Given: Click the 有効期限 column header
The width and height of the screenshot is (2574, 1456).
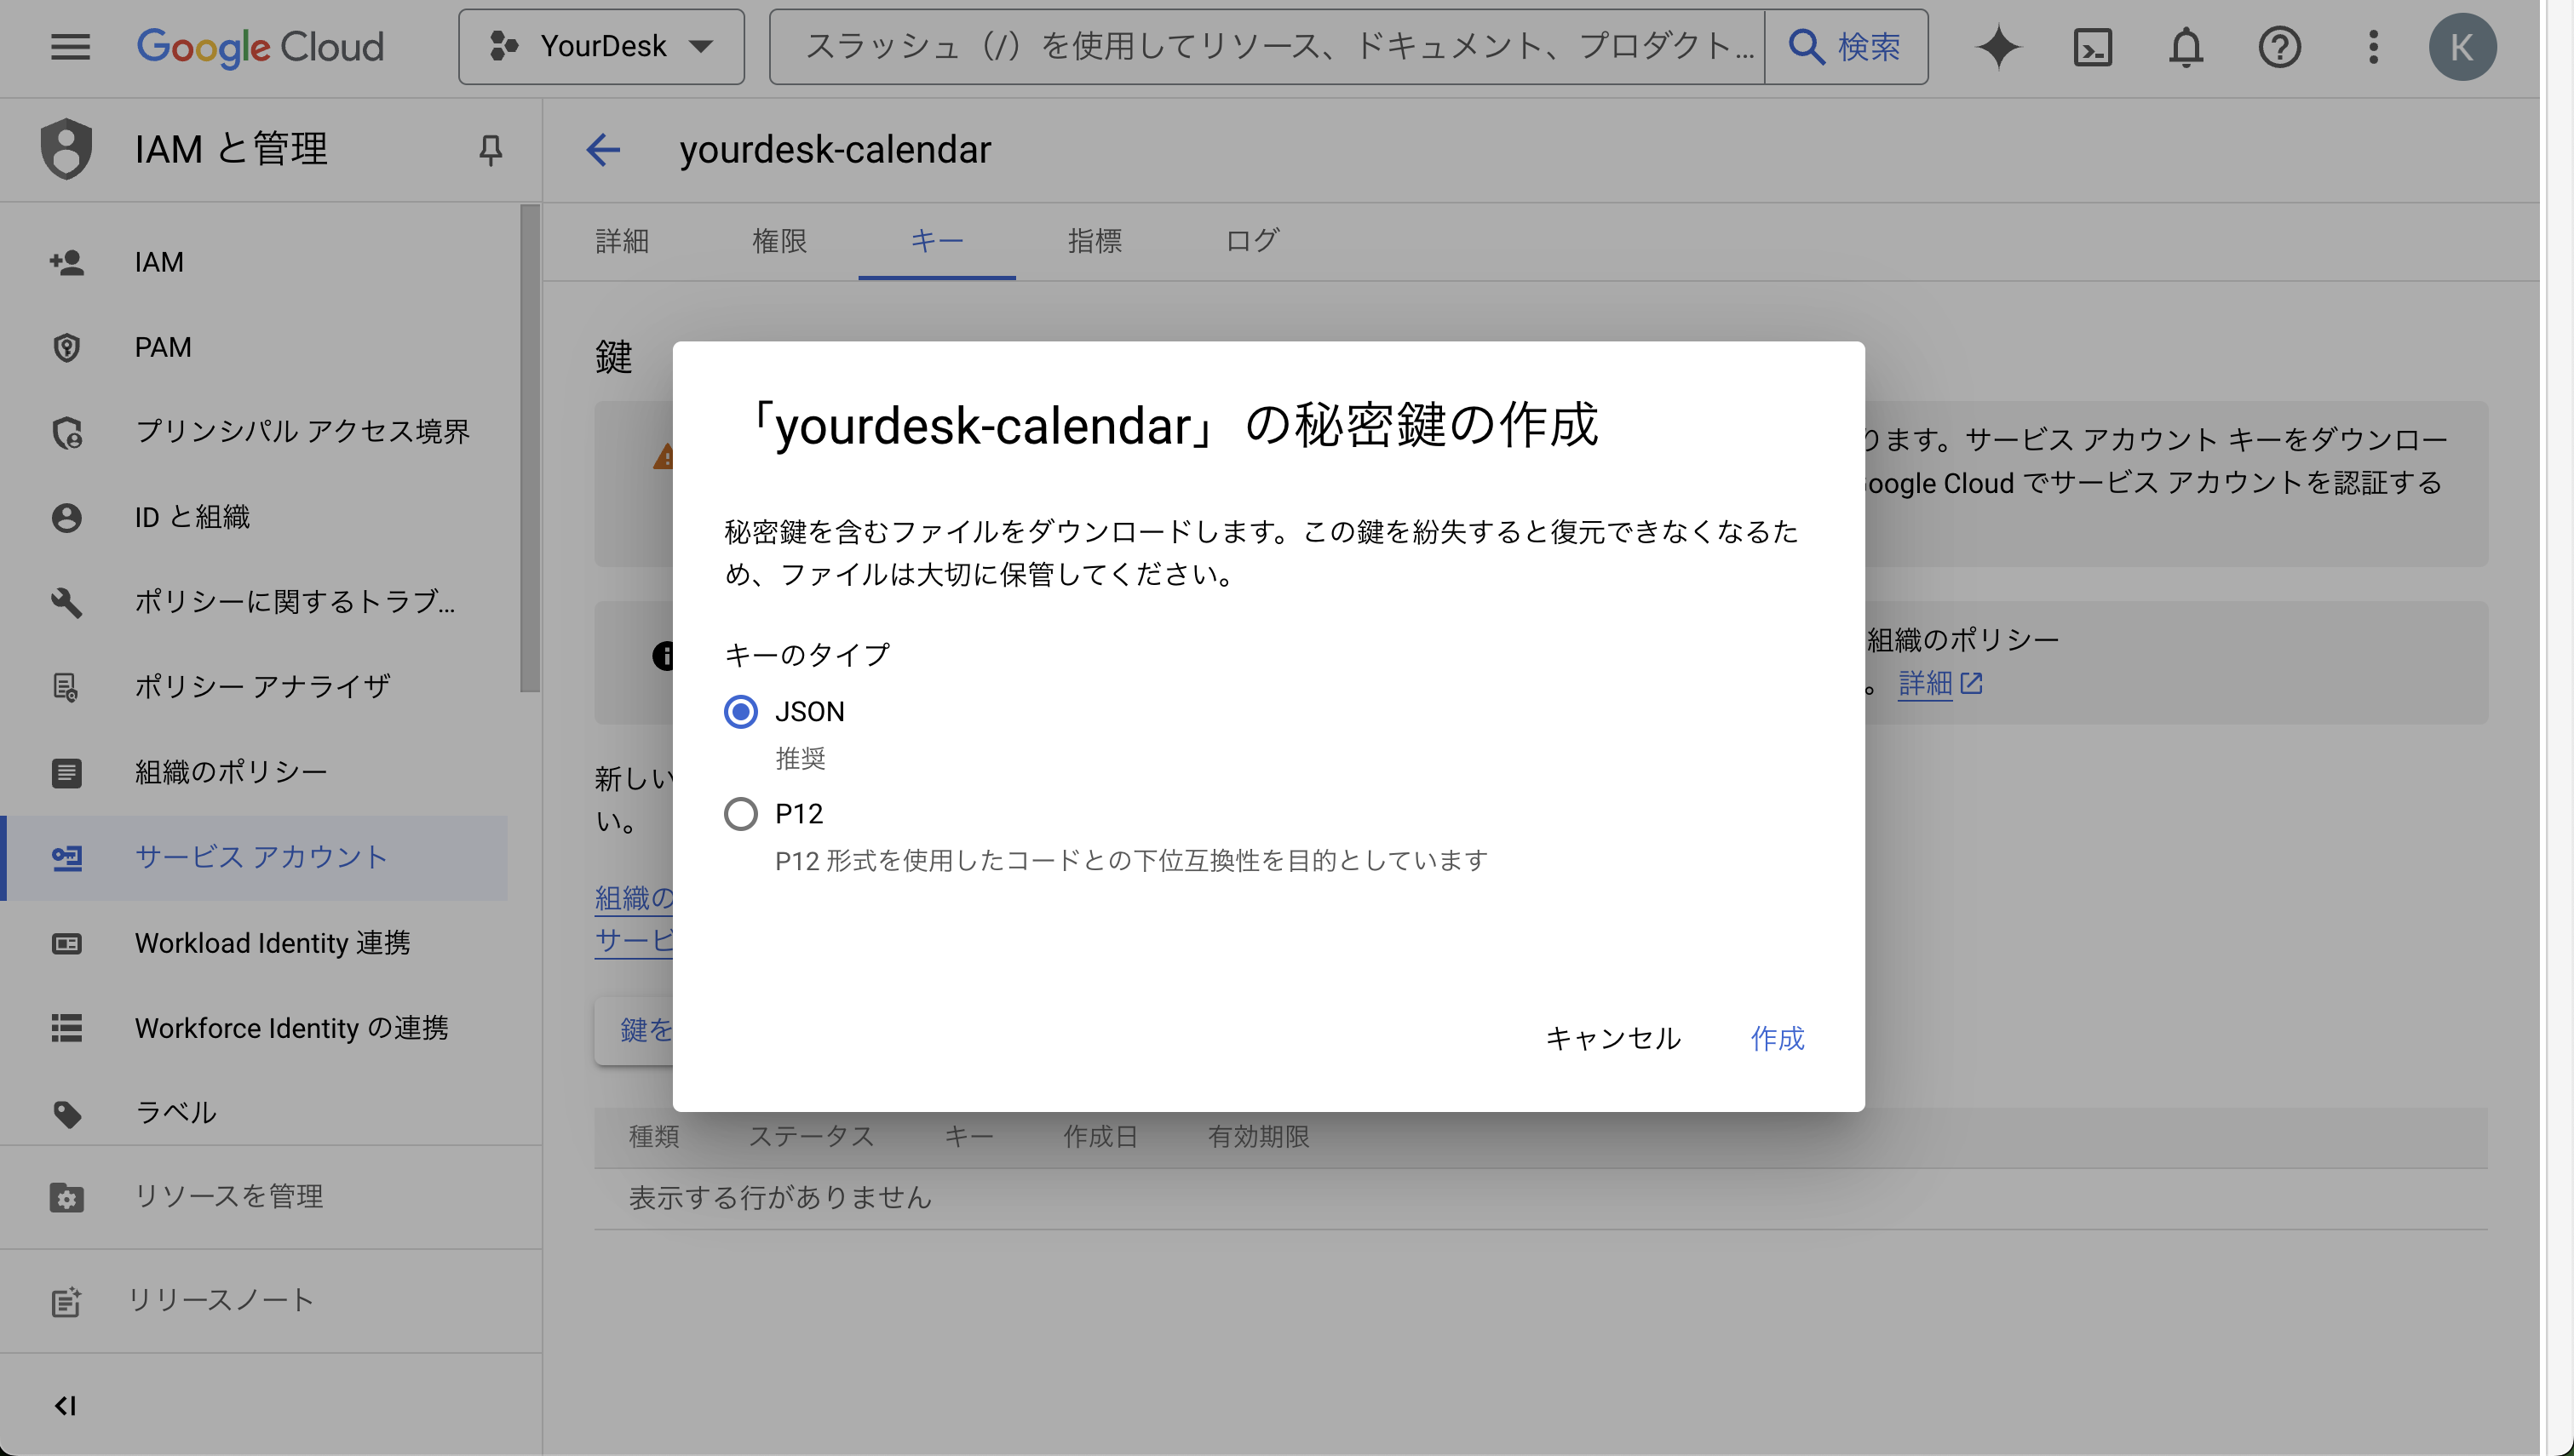Looking at the screenshot, I should coord(1258,1137).
